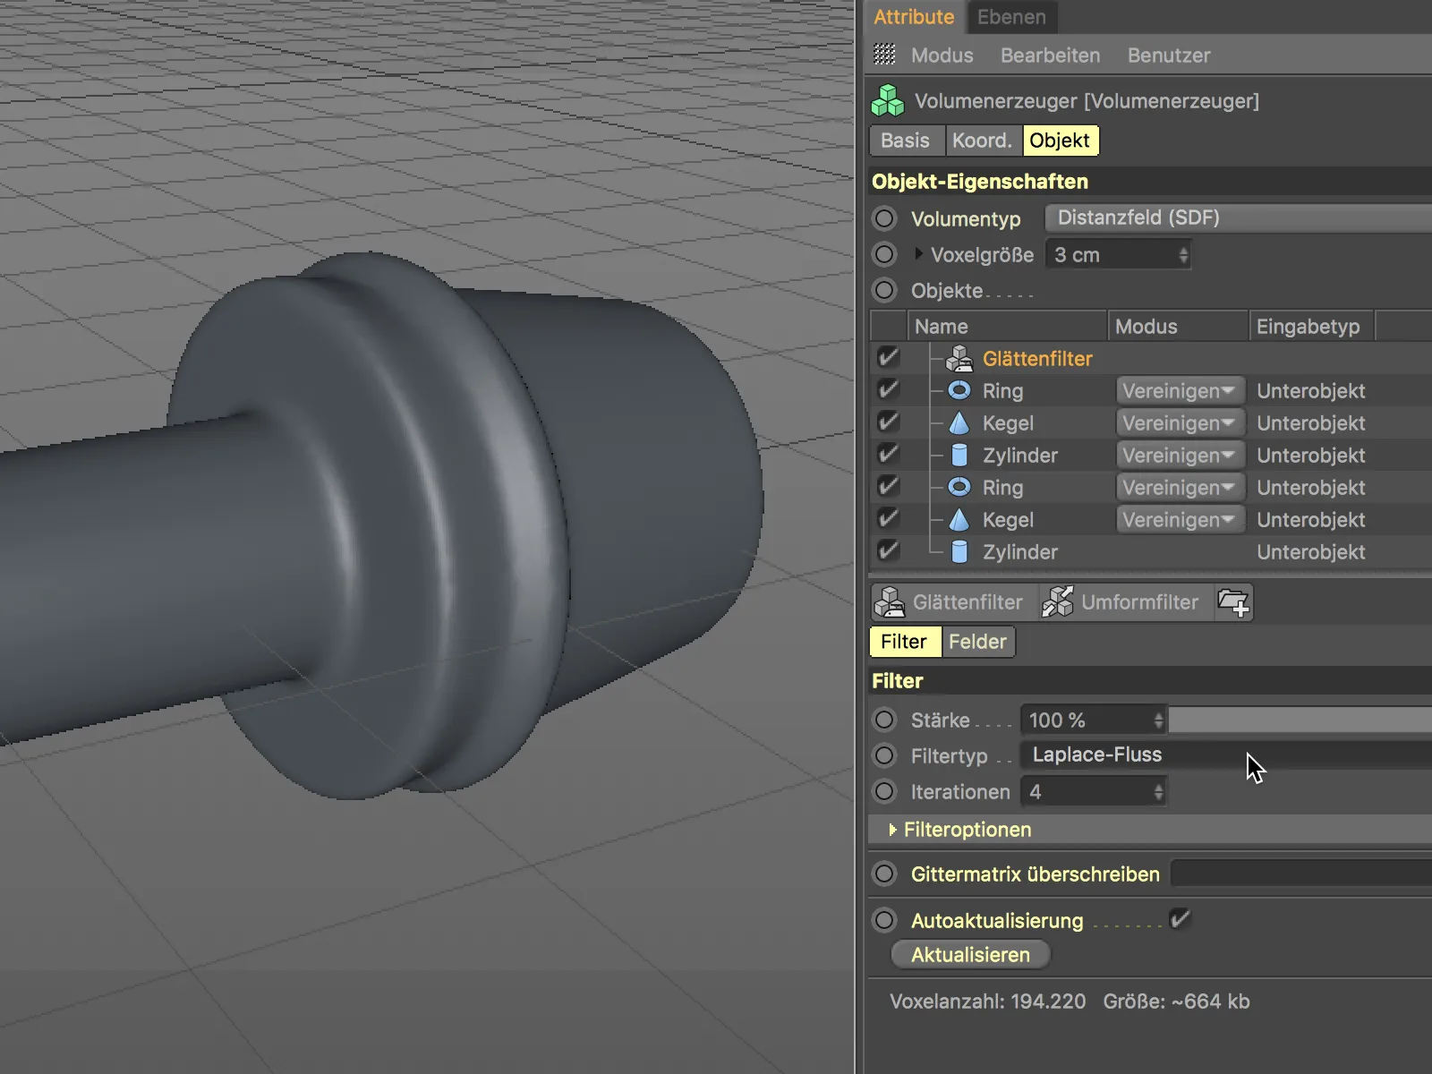Click the last Zylinder cylinder icon

coord(959,552)
